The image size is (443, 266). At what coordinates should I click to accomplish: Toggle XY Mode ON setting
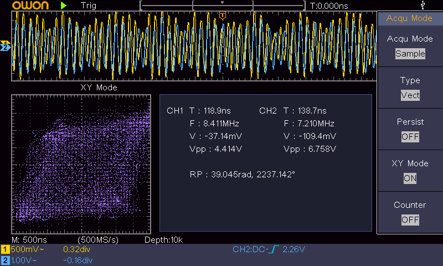[x=410, y=178]
